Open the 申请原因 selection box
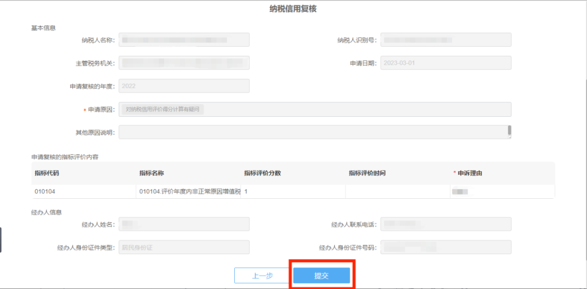This screenshot has height=289, width=587. (315, 109)
